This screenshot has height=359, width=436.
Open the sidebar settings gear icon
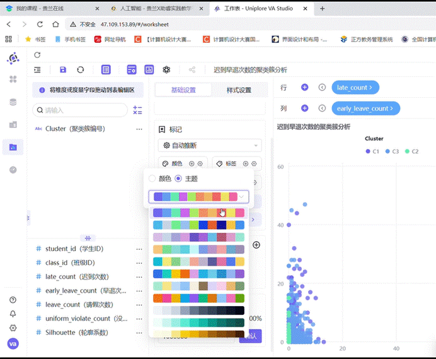tap(13, 328)
